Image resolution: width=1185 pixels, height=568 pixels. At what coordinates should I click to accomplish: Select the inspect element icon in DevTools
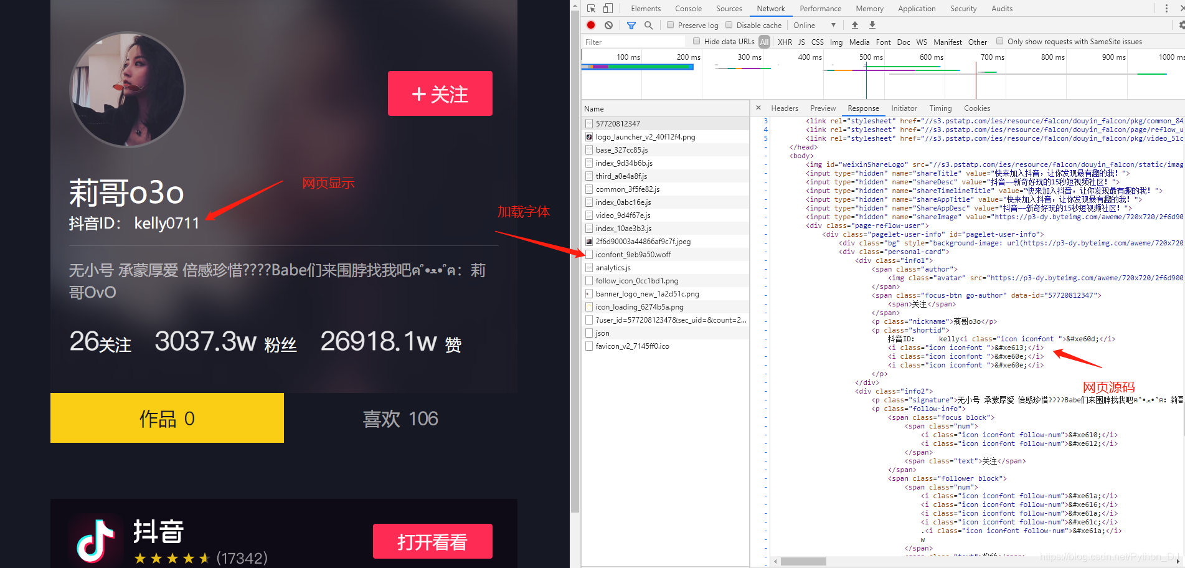point(591,8)
